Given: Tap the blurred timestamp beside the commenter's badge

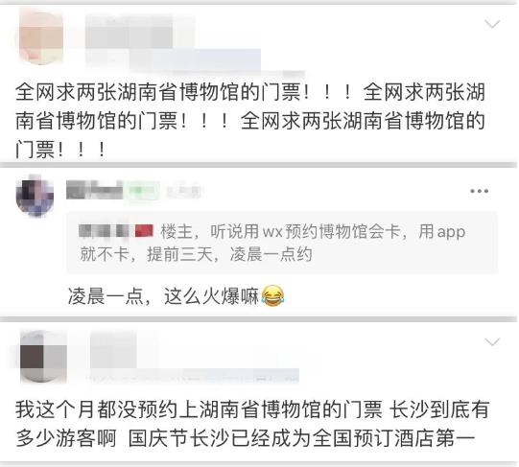Looking at the screenshot, I should point(183,191).
